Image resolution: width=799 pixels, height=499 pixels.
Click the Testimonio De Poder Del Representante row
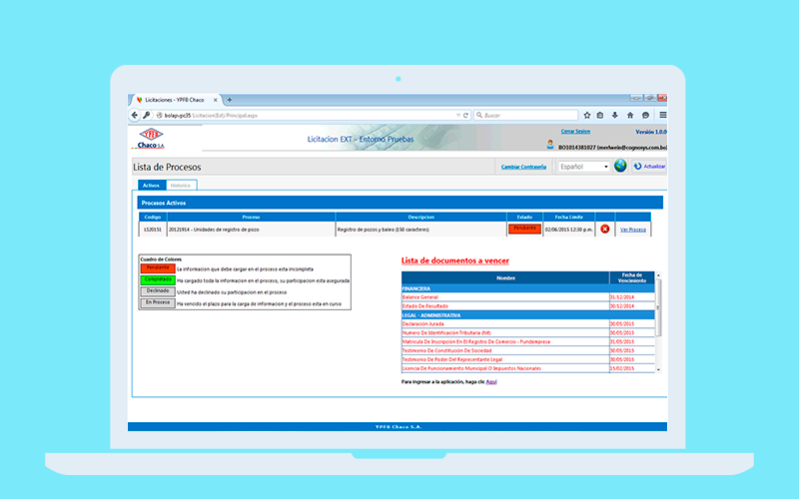coord(528,359)
